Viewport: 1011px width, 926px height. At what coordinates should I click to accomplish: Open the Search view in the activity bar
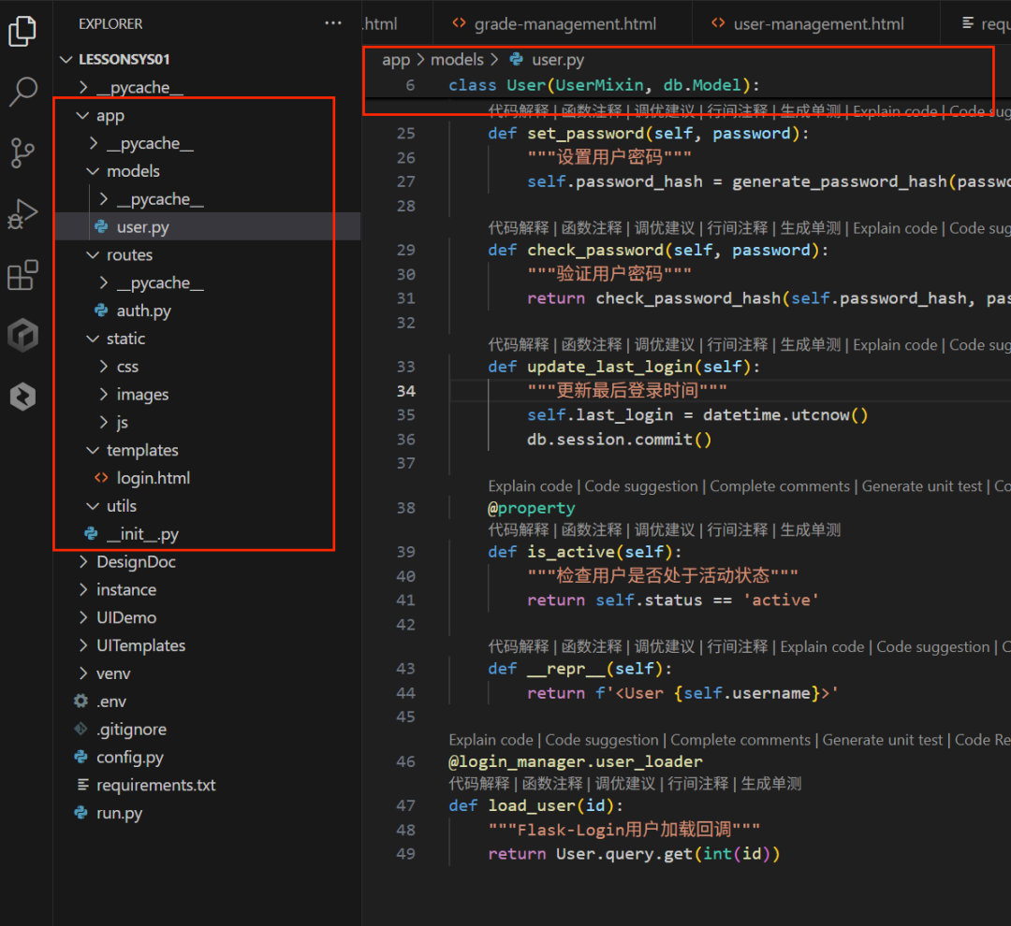[22, 92]
